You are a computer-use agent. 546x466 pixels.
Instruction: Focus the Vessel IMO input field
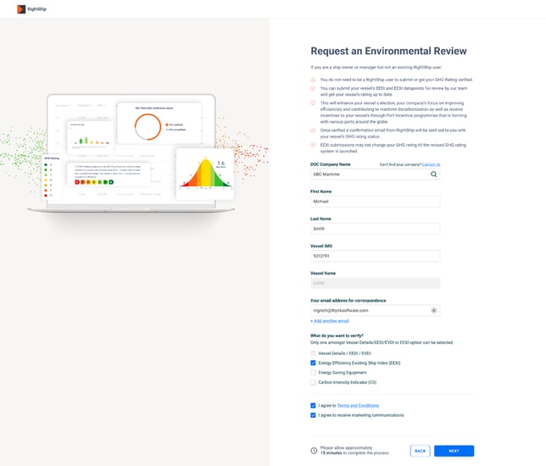(x=375, y=256)
